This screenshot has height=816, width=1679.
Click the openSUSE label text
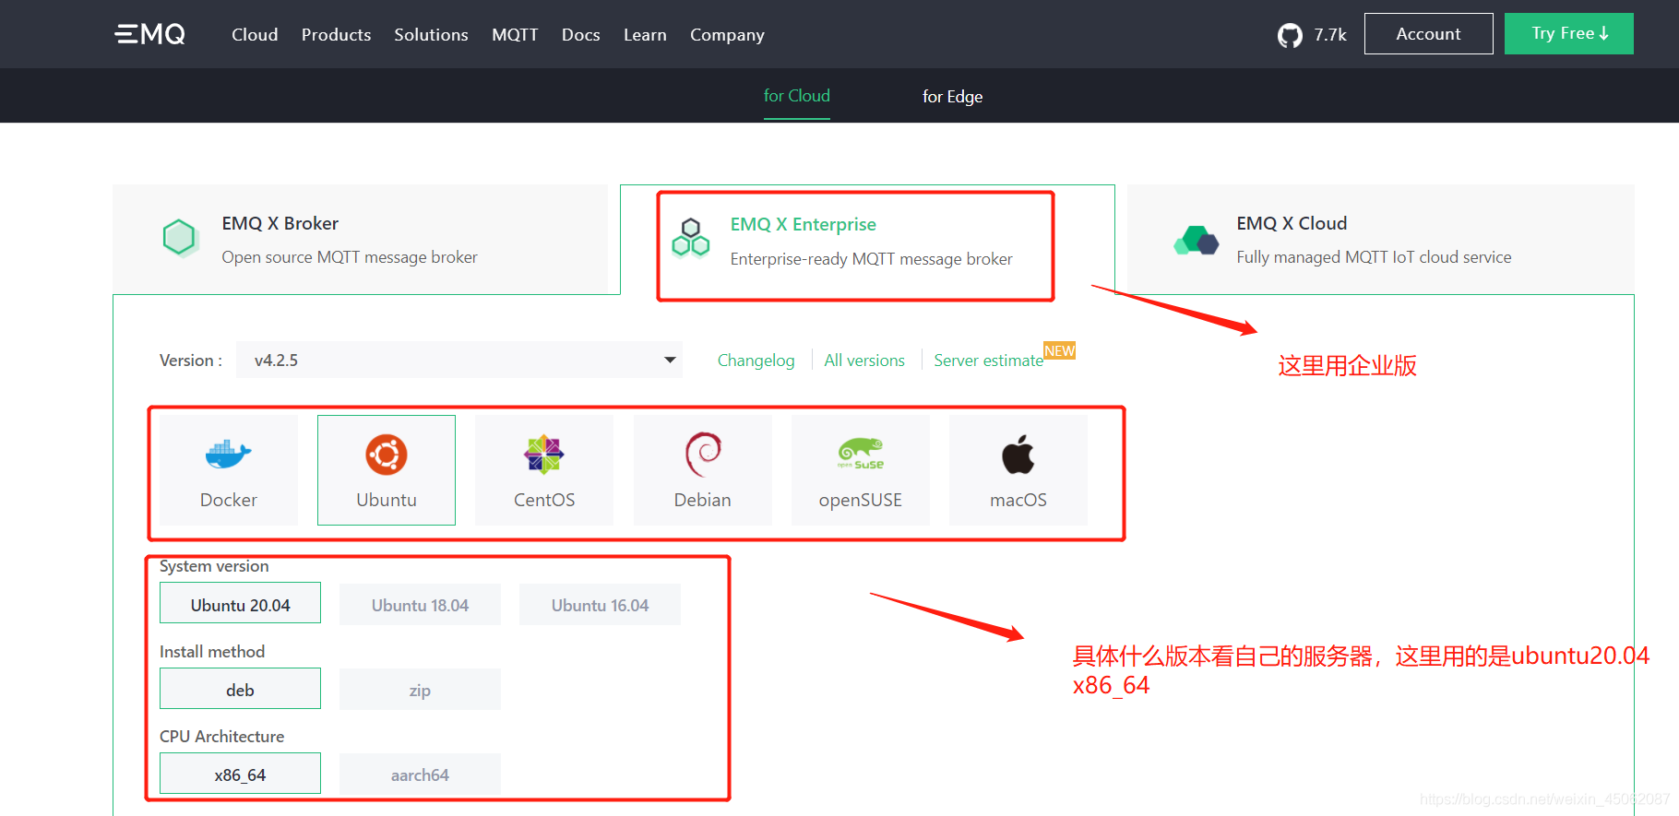point(861,500)
